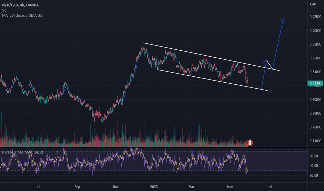Click the Jul label at left of time axis
The image size is (324, 191).
(x=38, y=187)
